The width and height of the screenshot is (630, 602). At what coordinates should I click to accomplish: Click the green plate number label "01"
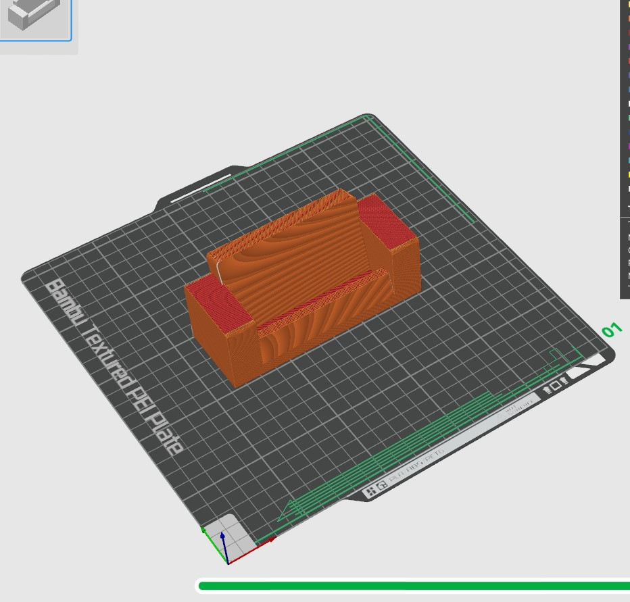coord(612,330)
